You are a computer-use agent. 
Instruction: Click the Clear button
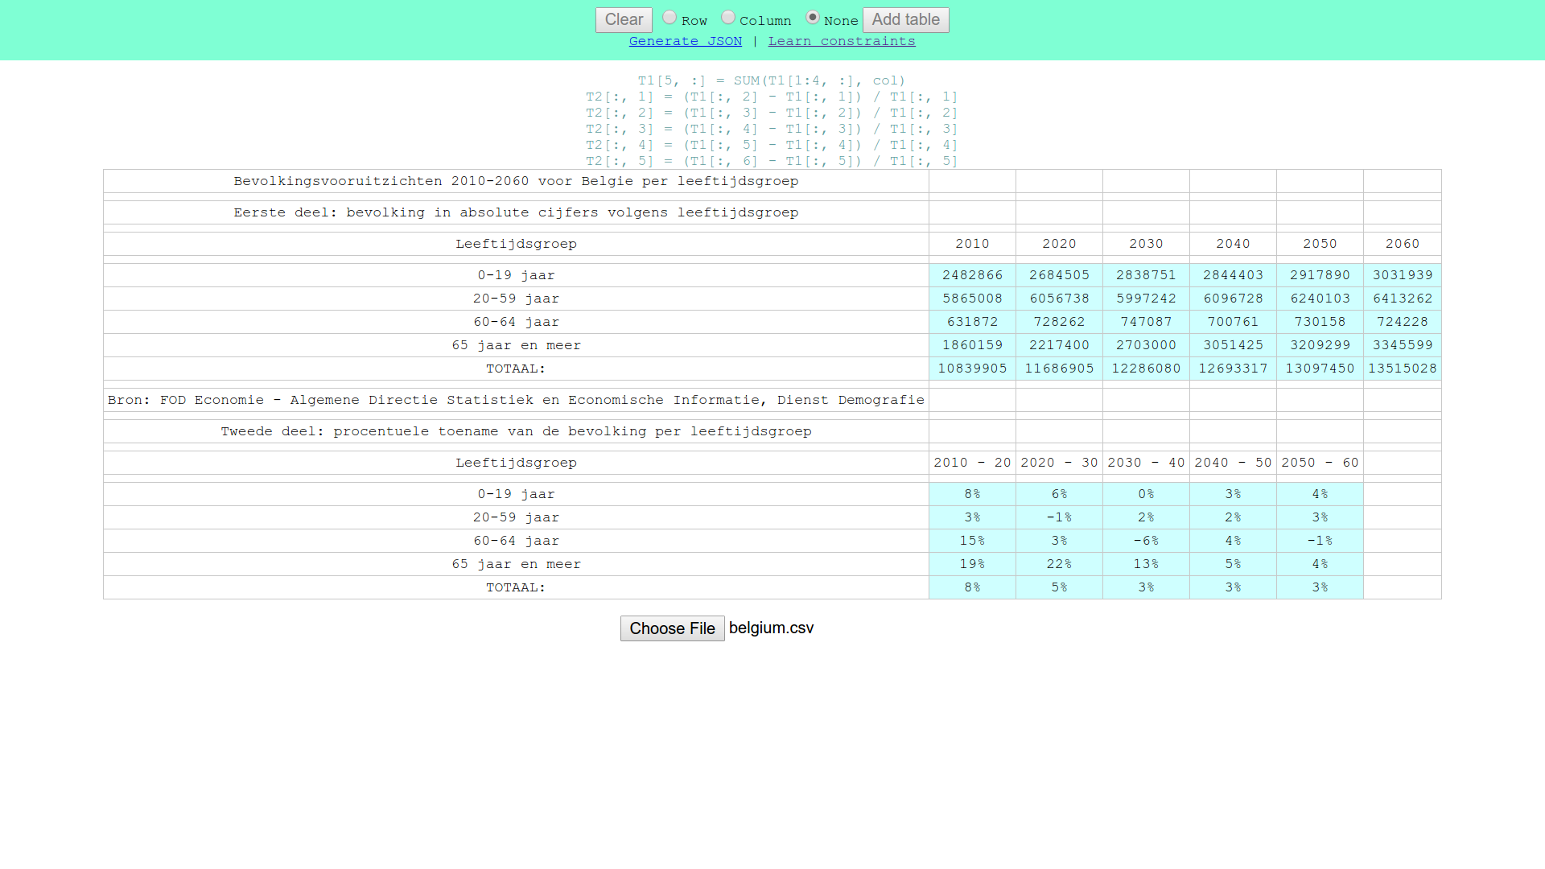coord(624,20)
